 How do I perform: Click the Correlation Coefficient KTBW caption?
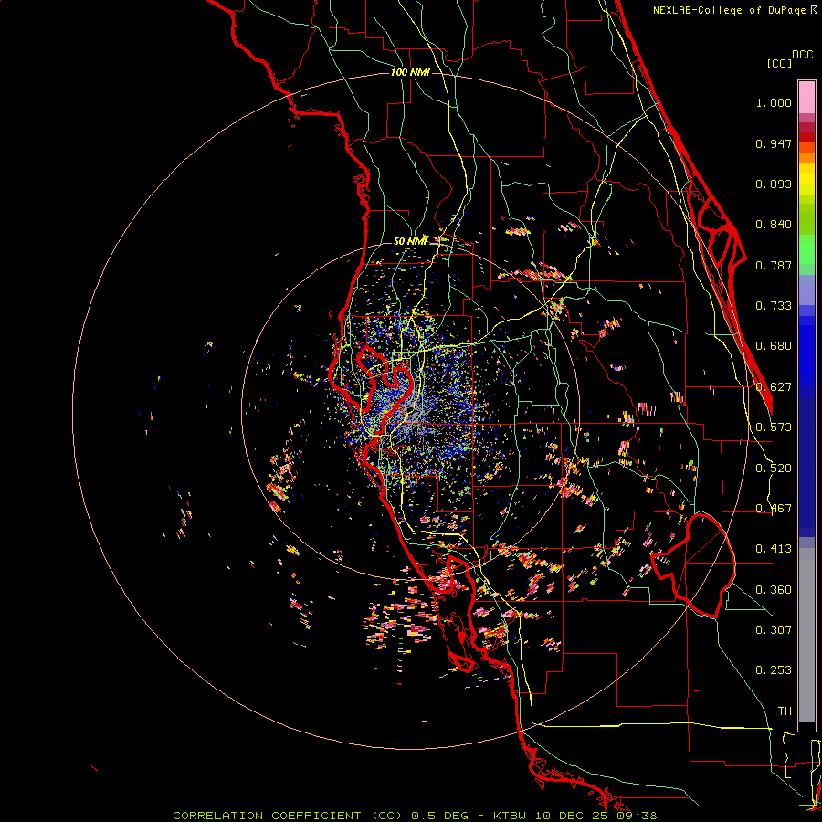(415, 816)
